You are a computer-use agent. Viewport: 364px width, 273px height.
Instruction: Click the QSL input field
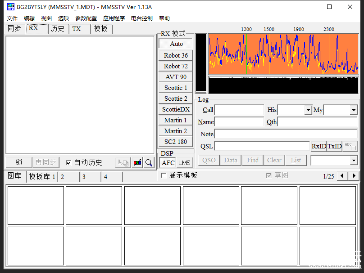tap(262, 146)
